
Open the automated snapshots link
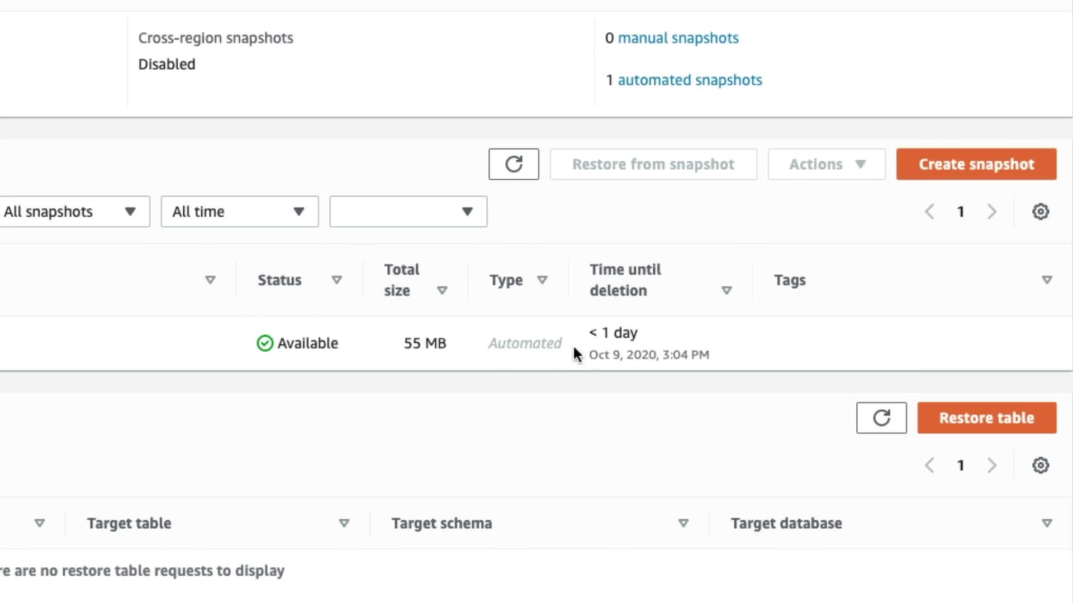690,80
